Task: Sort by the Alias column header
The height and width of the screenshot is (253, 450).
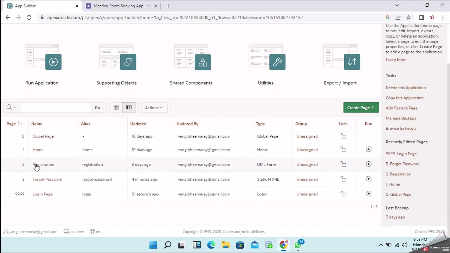Action: [x=85, y=124]
